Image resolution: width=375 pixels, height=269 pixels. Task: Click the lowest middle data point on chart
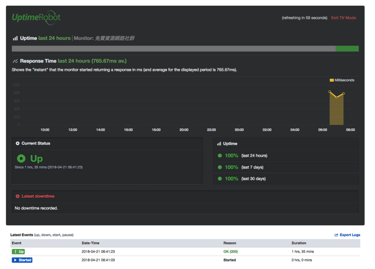(x=336, y=98)
